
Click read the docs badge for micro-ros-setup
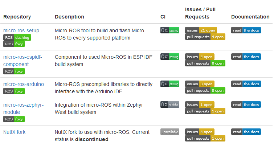(x=246, y=30)
